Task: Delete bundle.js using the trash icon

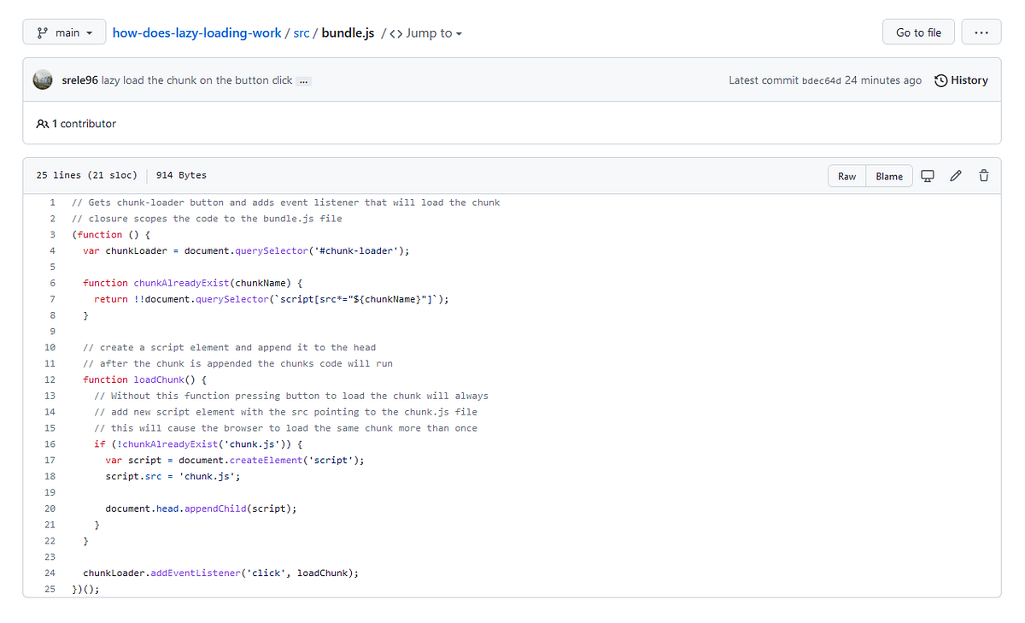Action: pyautogui.click(x=983, y=175)
